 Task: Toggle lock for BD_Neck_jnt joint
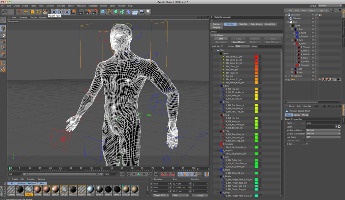pyautogui.click(x=260, y=70)
